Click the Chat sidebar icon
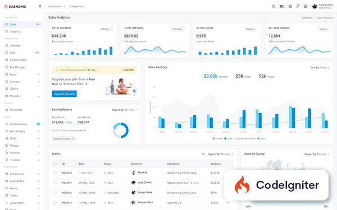The image size is (337, 210). click(6, 53)
